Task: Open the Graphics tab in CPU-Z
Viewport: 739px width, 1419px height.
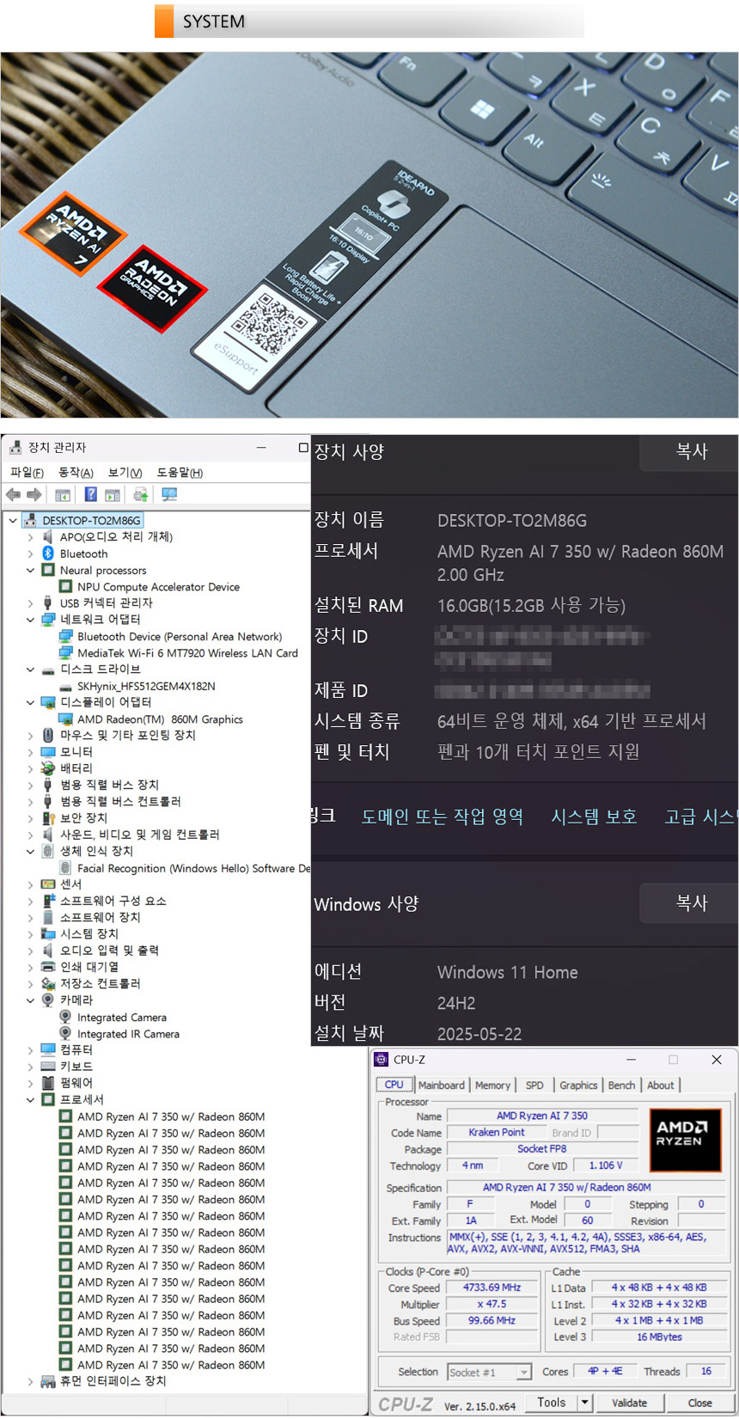Action: coord(578,1085)
